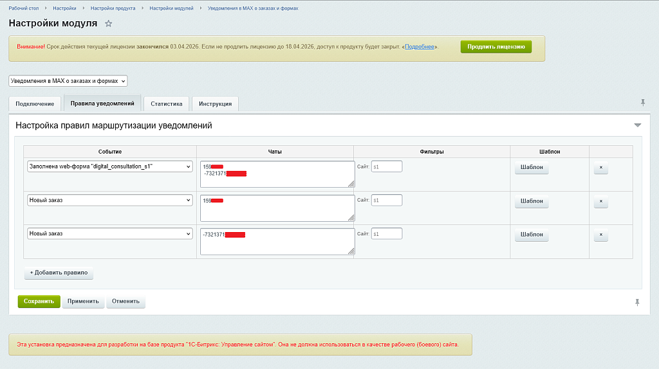Click the green Сохранить button
This screenshot has width=659, height=369.
(39, 301)
